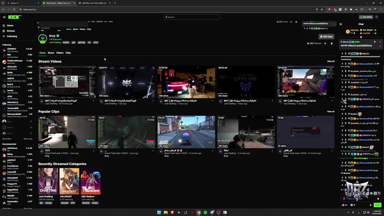384x216 pixels.
Task: Open Just Chatting category link under Drzy
Action: pos(55,43)
